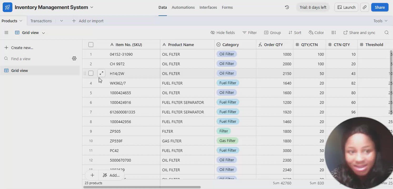
Task: Click the Order QTY formula field header
Action: 274,45
